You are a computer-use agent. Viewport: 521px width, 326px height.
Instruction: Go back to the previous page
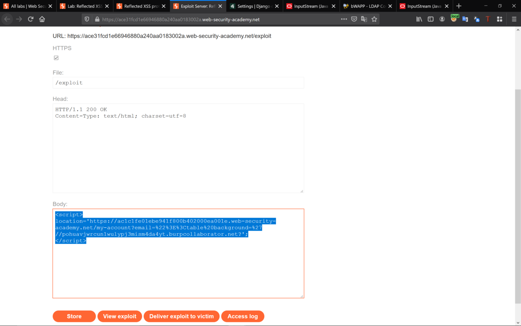(x=7, y=19)
